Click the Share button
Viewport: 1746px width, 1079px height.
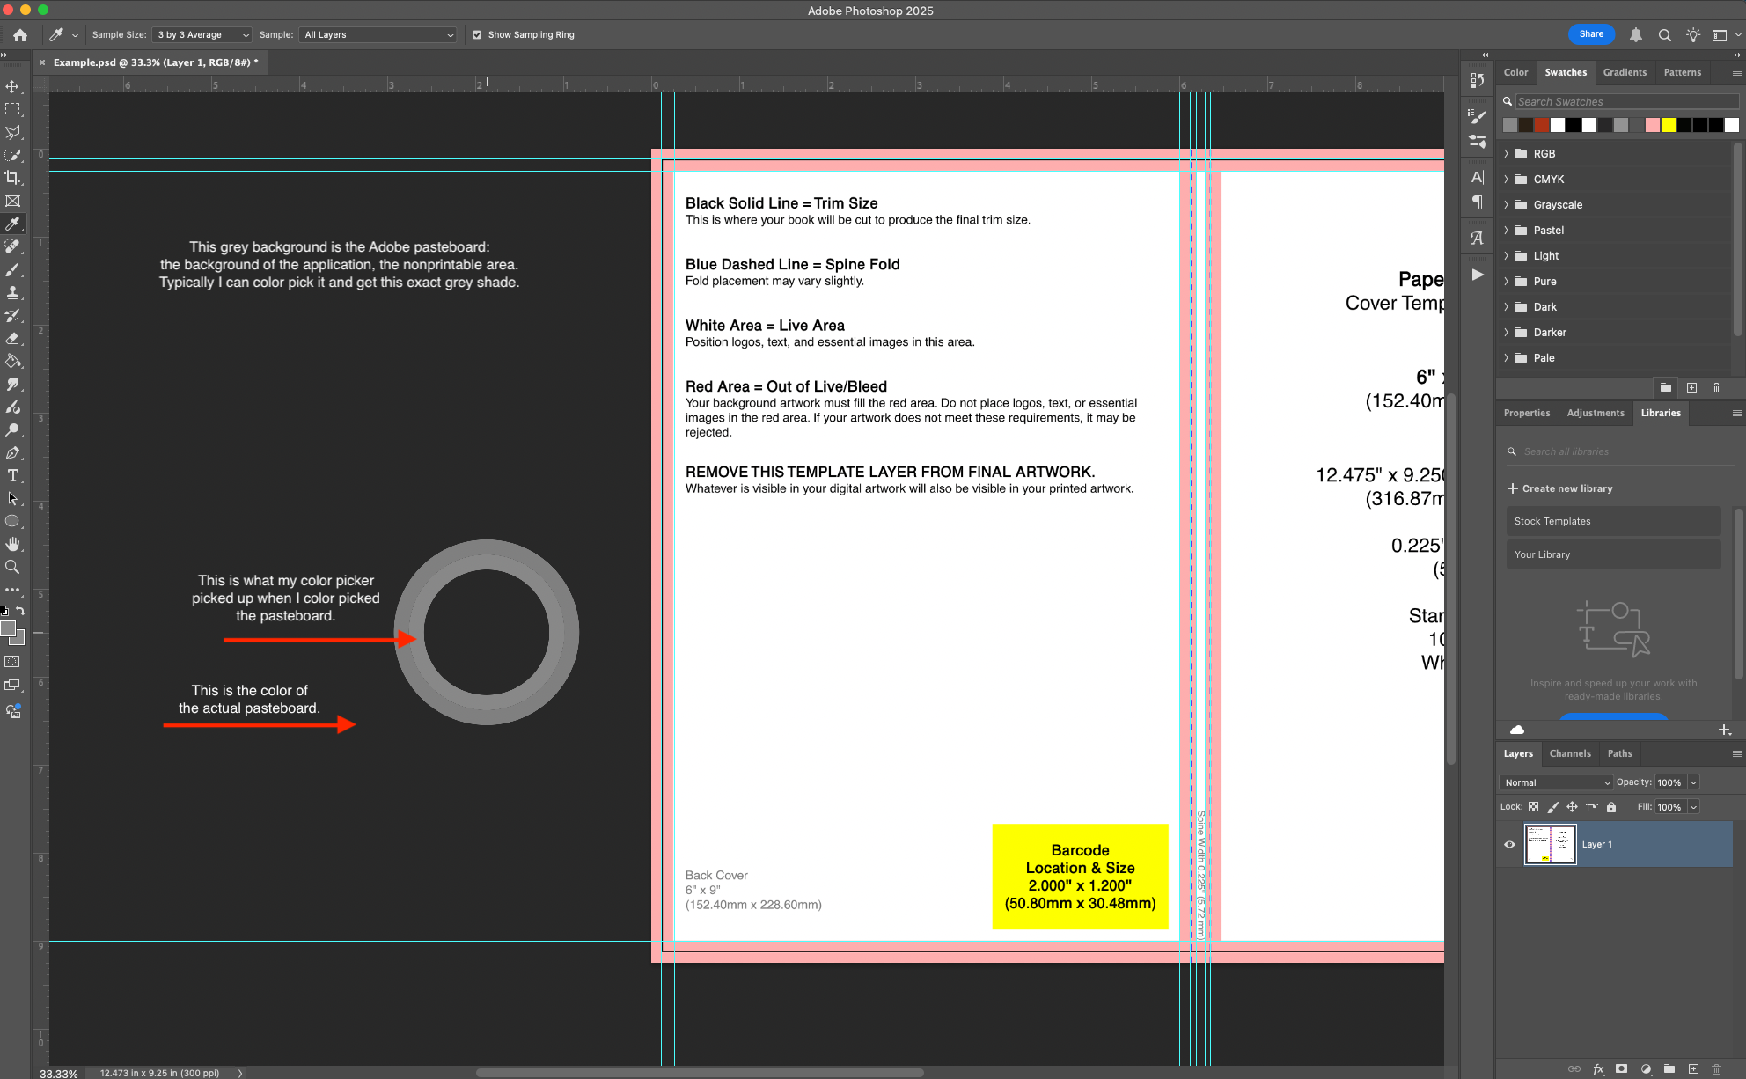1591,34
